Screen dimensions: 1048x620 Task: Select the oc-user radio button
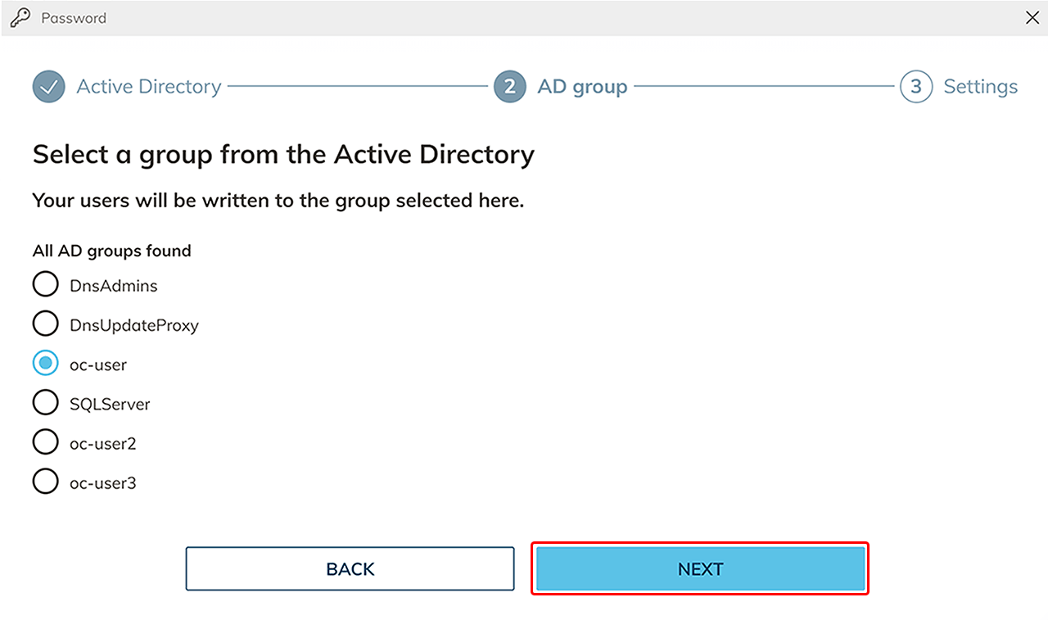point(46,364)
